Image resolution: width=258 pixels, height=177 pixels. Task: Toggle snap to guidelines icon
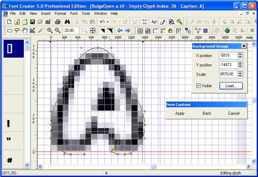point(163,31)
